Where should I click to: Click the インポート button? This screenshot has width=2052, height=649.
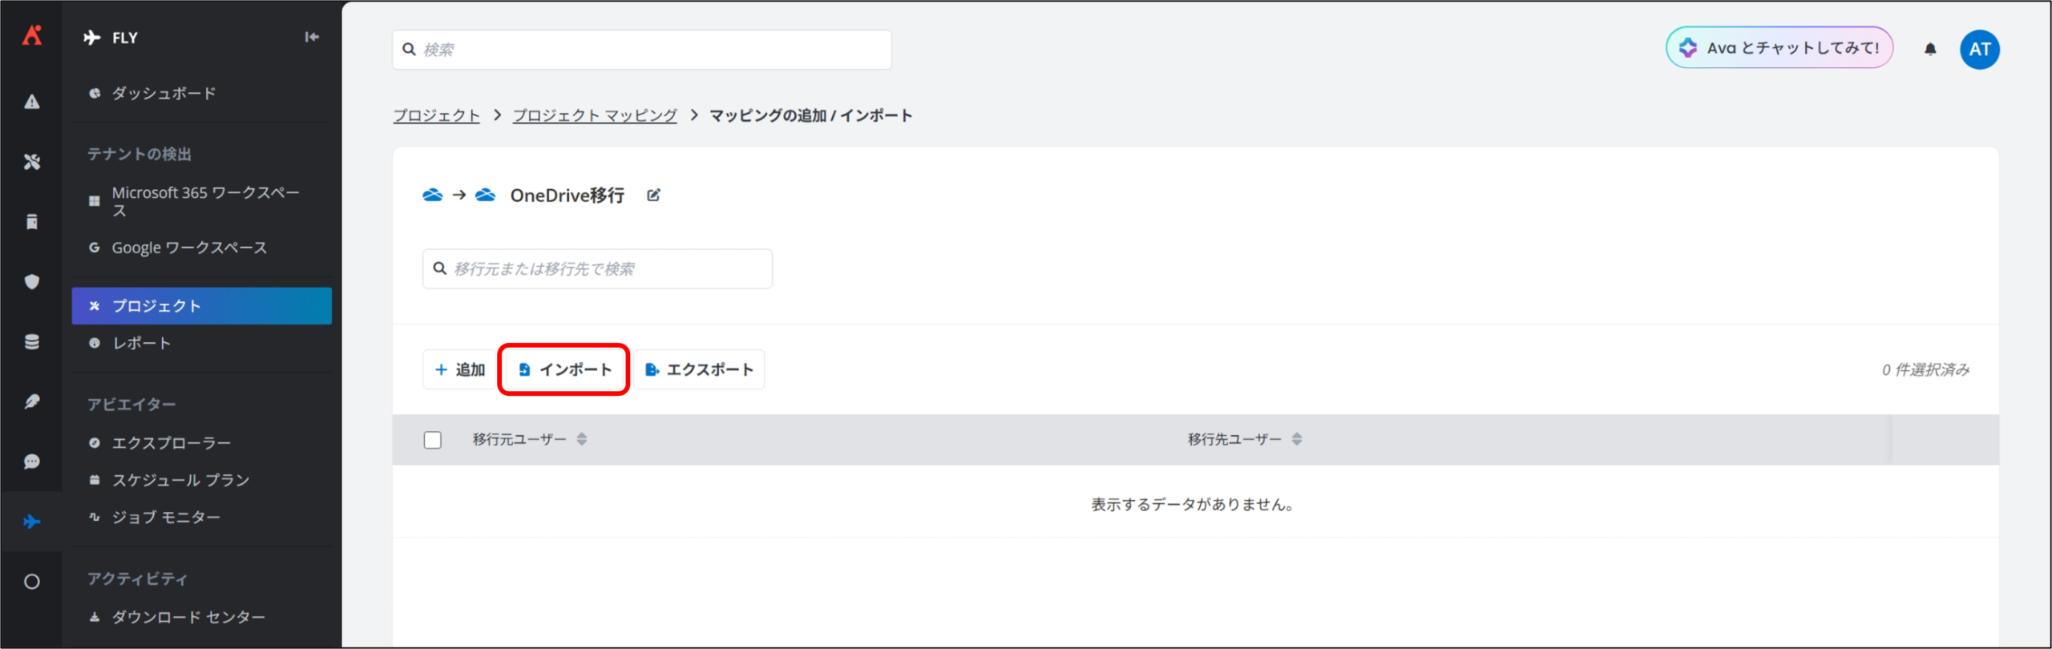click(564, 369)
